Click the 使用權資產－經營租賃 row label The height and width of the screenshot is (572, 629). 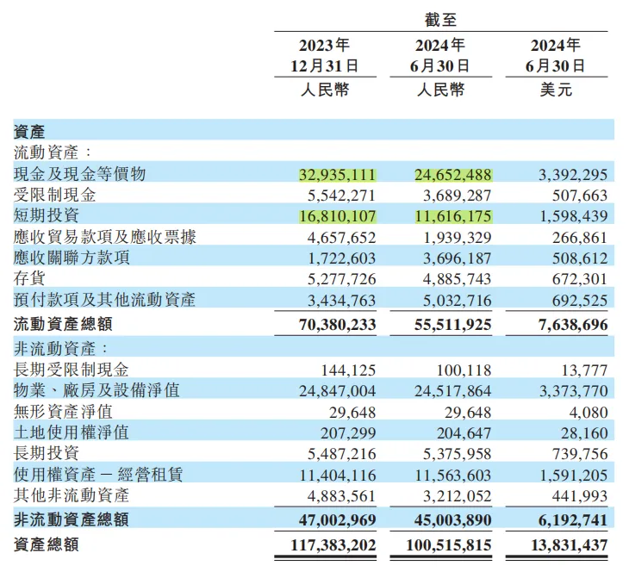click(98, 474)
